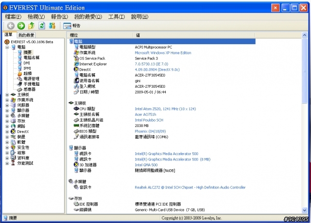Screen dimensions: 311x223
Task: Expand the 作業系統 tree node
Action: (7, 100)
